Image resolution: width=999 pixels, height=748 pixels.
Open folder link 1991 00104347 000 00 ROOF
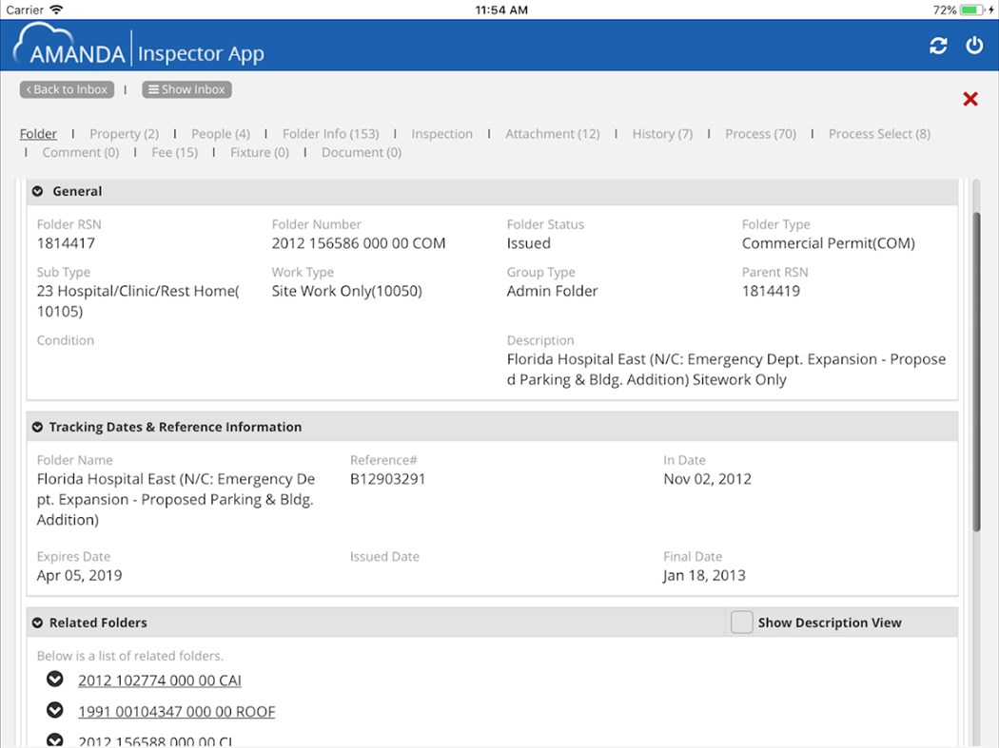176,711
